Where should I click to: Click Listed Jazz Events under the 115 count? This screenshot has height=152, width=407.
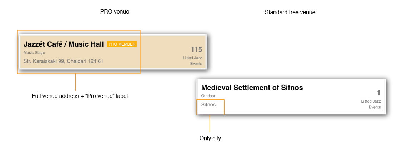pos(192,61)
